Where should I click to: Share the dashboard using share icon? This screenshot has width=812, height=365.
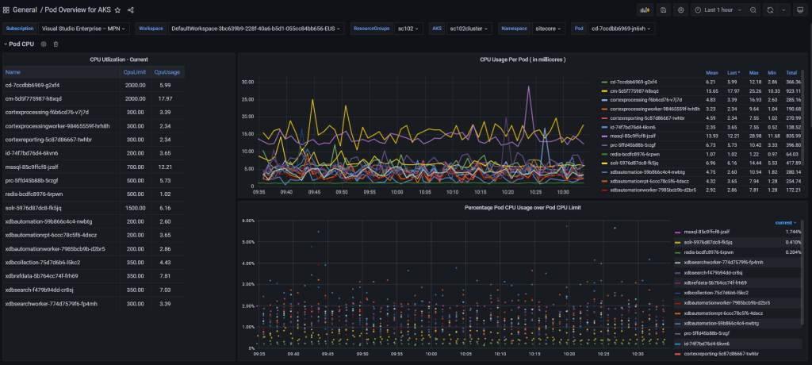pyautogui.click(x=131, y=10)
